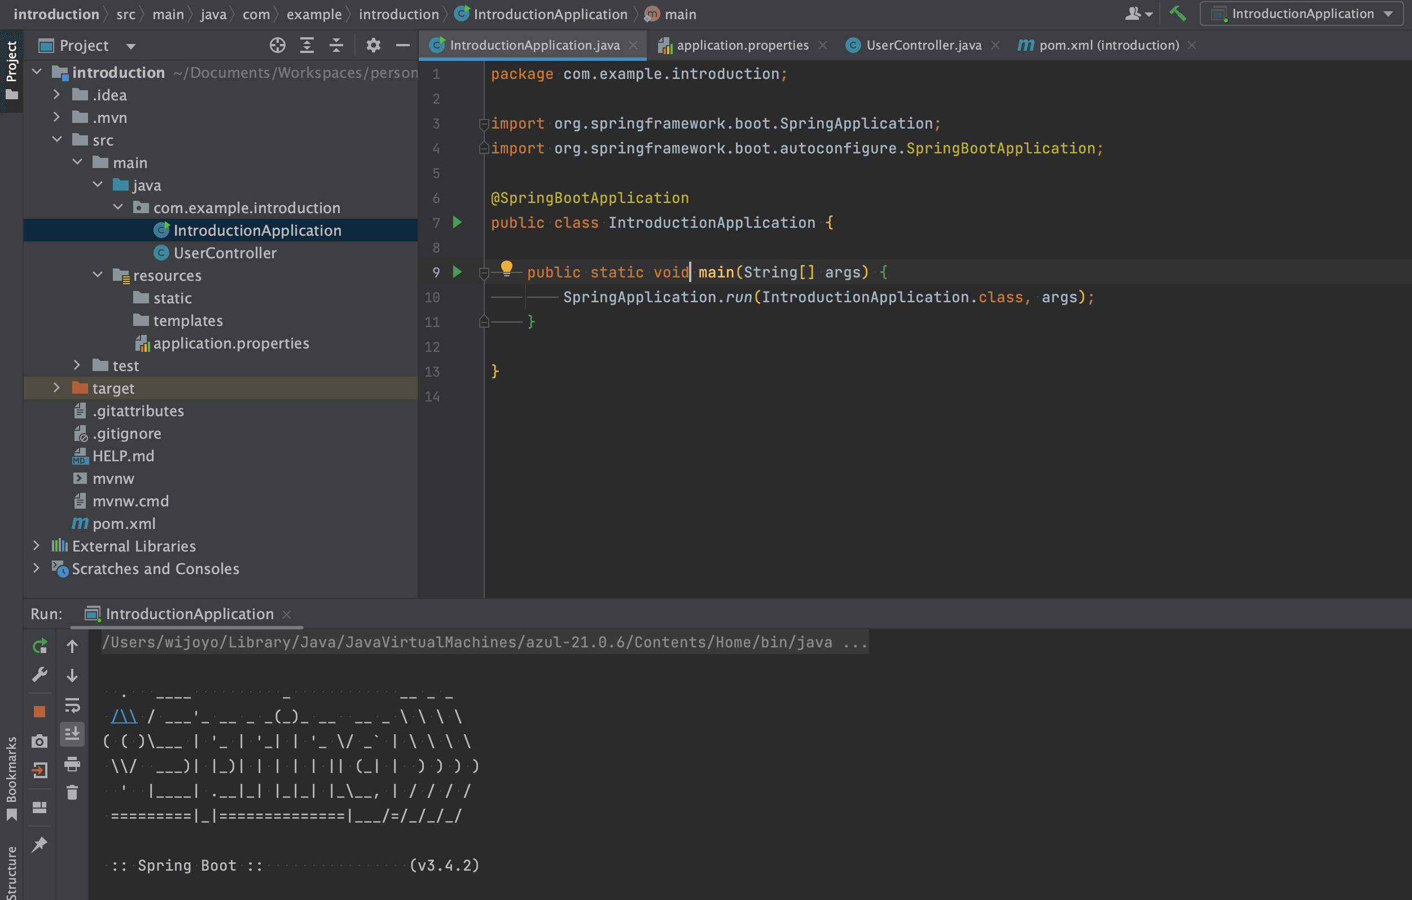This screenshot has width=1412, height=900.
Task: Toggle the Structure side tool window
Action: pos(11,872)
